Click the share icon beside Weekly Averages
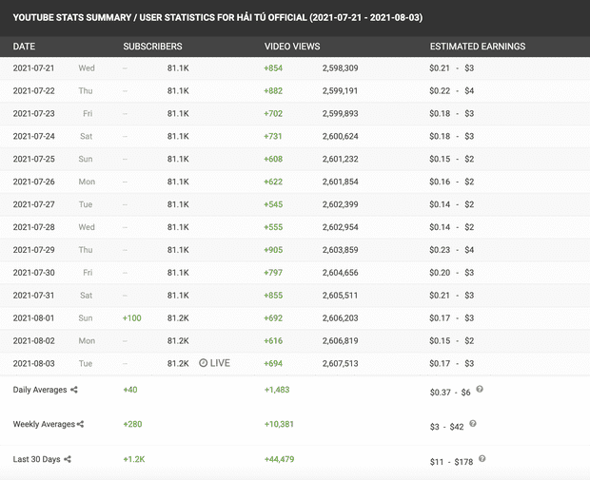Screen dimensions: 590x480 (80, 424)
